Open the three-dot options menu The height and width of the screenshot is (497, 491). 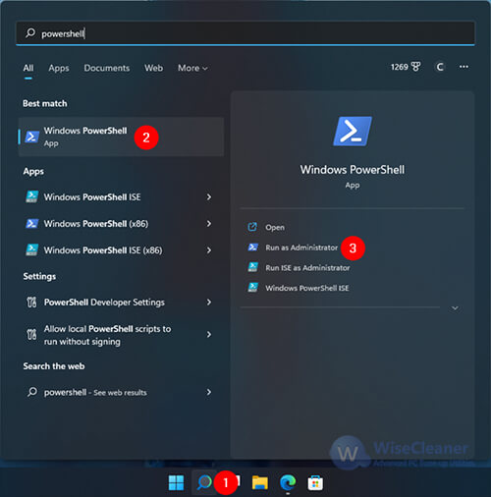pyautogui.click(x=464, y=67)
